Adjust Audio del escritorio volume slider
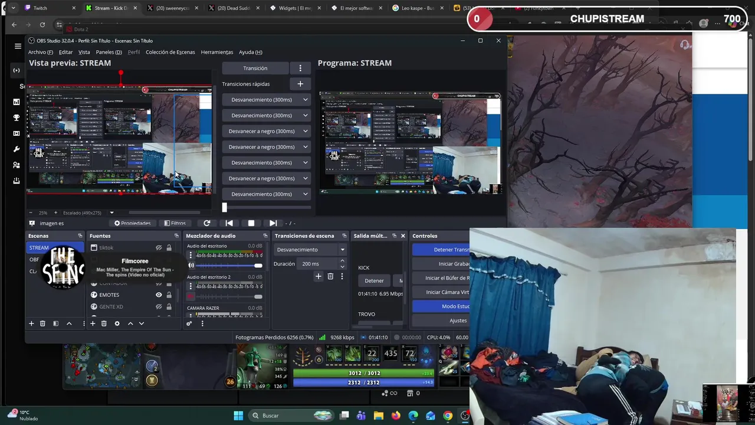Screen dimensions: 755x425 (229, 266)
